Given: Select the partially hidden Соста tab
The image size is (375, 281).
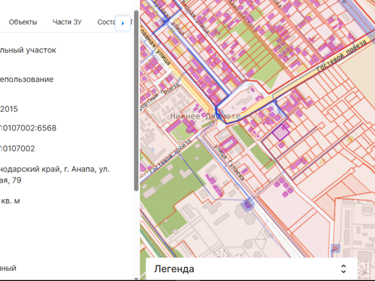Looking at the screenshot, I should (x=106, y=22).
